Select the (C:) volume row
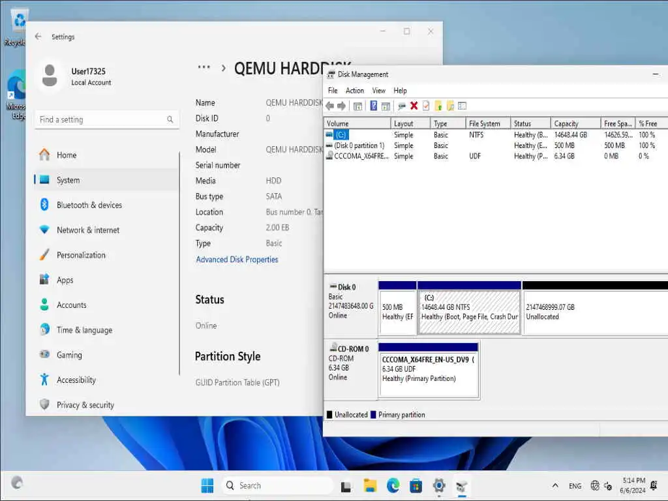 coord(496,134)
